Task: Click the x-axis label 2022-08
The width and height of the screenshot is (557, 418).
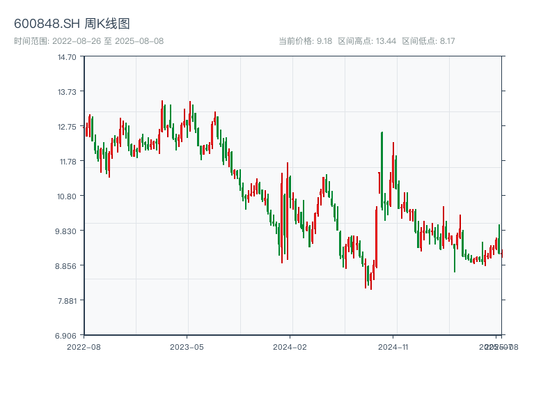Action: (84, 347)
